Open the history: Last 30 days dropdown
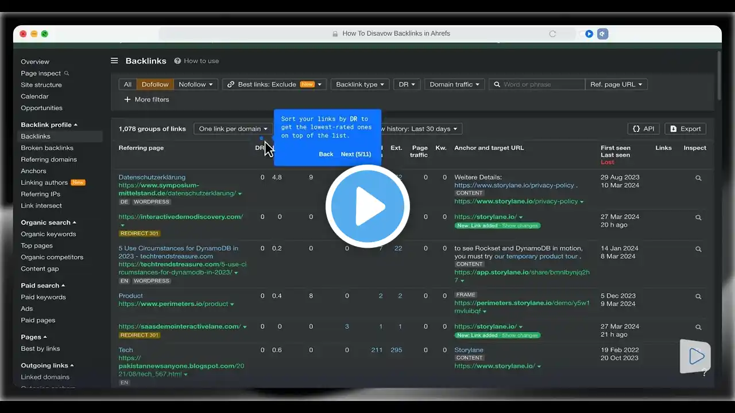 [422, 129]
